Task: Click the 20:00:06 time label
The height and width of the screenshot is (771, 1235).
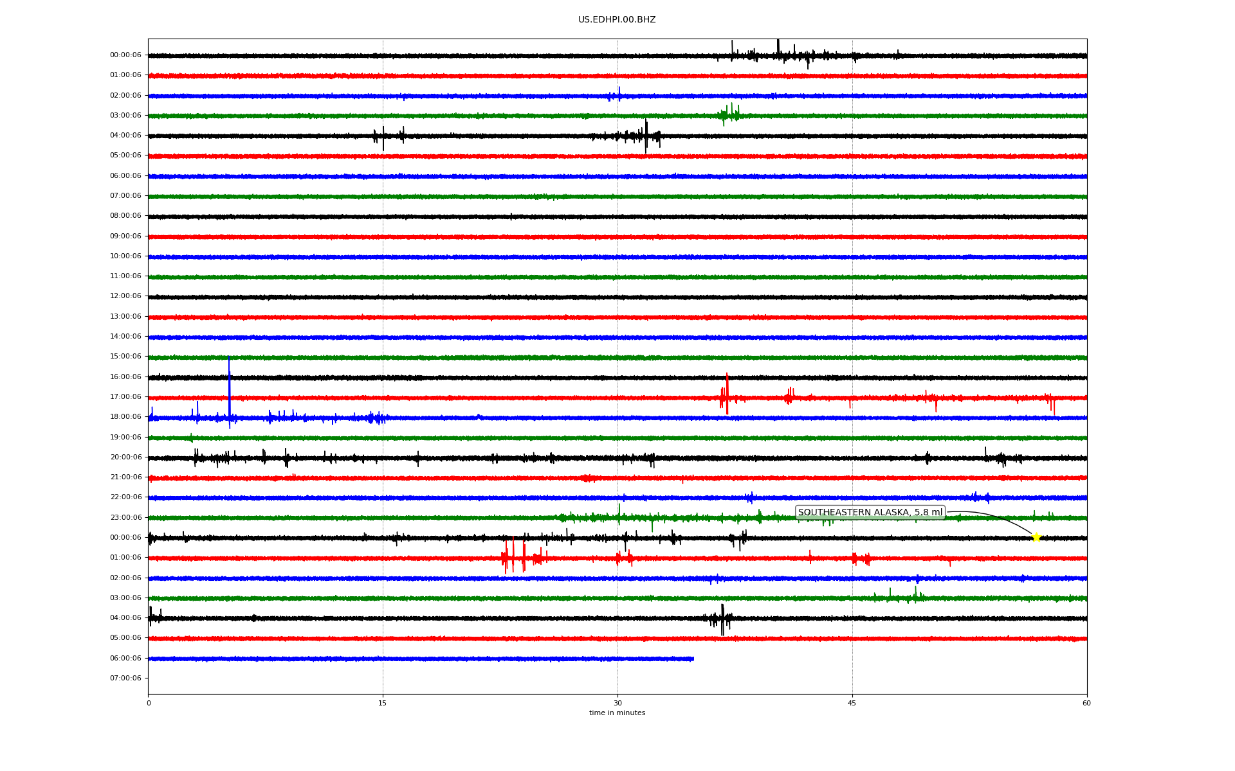Action: pos(125,457)
